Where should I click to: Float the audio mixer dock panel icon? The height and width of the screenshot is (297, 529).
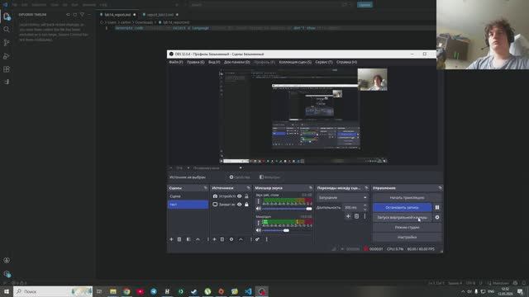pos(311,188)
